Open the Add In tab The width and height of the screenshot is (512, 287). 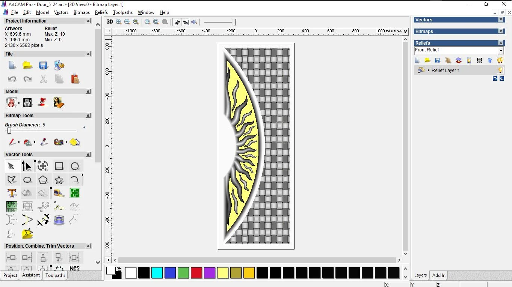439,275
